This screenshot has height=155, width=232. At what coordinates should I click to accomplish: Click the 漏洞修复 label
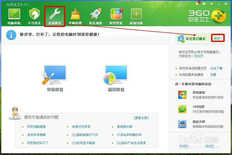coord(116,89)
